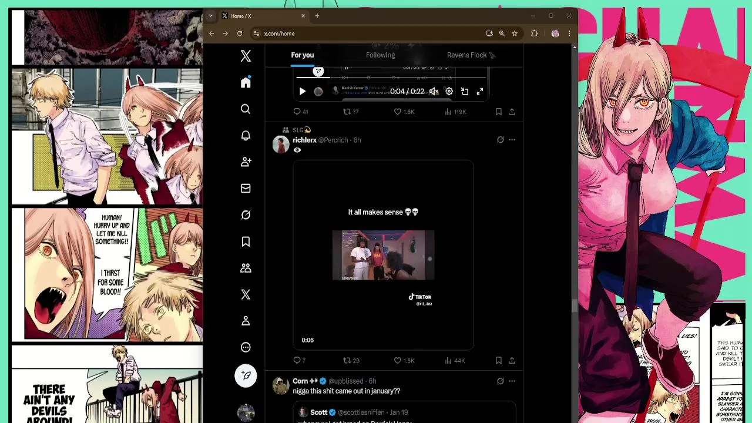The image size is (752, 423).
Task: Ask Grok about richlerx post
Action: coord(500,140)
